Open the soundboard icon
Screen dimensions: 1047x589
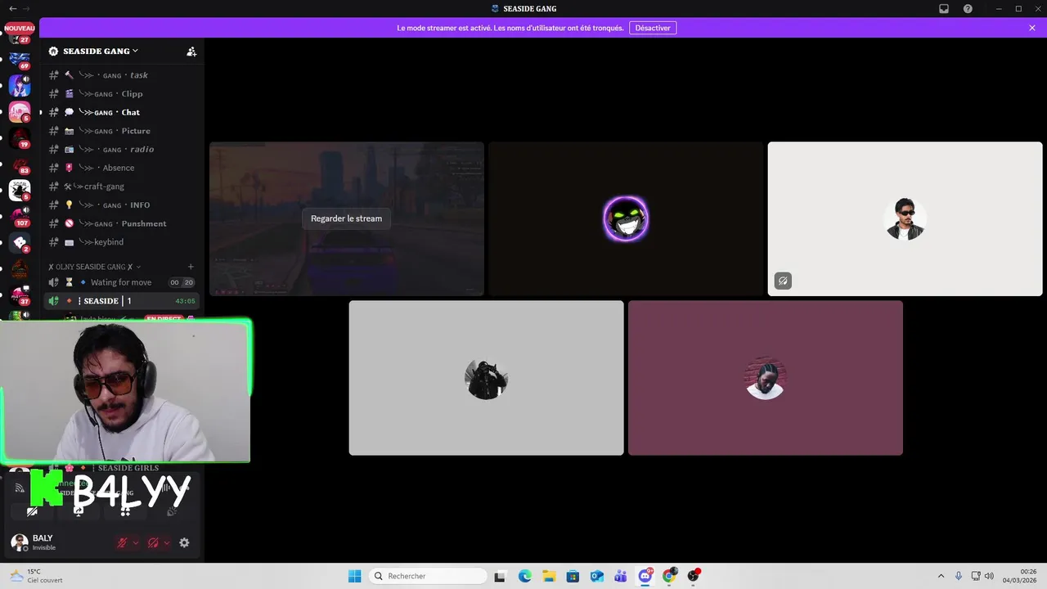click(x=172, y=511)
